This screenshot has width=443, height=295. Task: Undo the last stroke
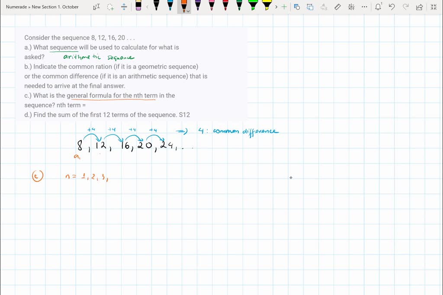click(x=392, y=6)
